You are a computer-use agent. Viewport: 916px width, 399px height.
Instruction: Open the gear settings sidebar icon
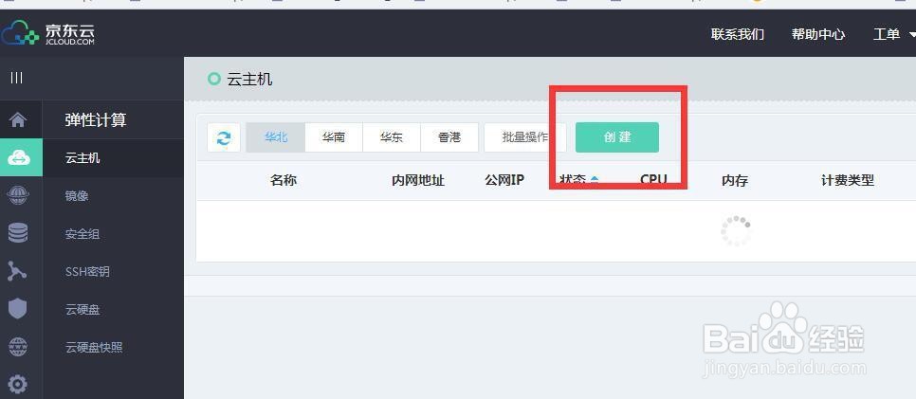(17, 385)
